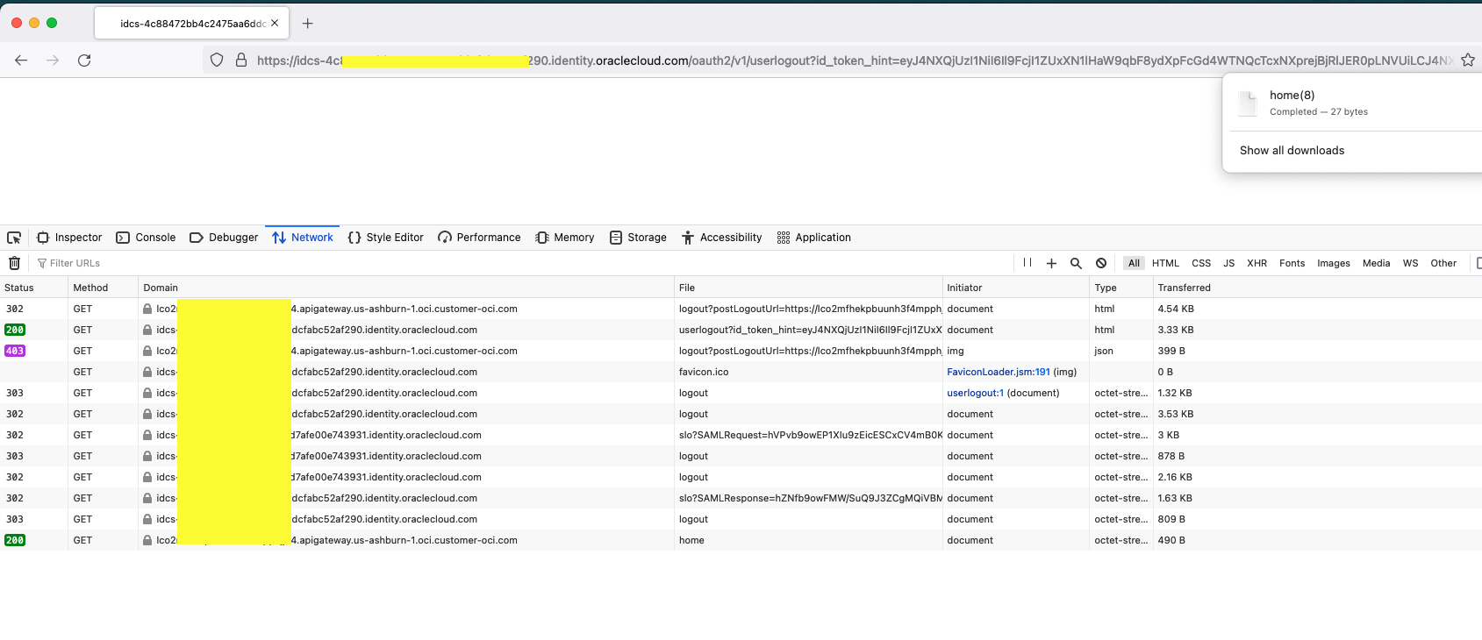Show all downloads
Image resolution: width=1482 pixels, height=640 pixels.
(1292, 151)
